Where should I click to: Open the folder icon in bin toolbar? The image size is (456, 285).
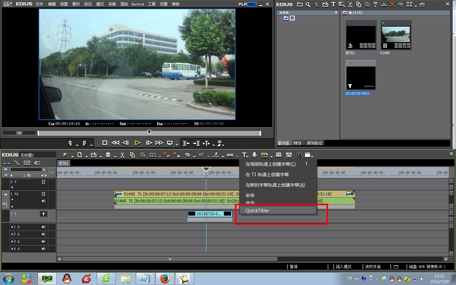point(300,4)
